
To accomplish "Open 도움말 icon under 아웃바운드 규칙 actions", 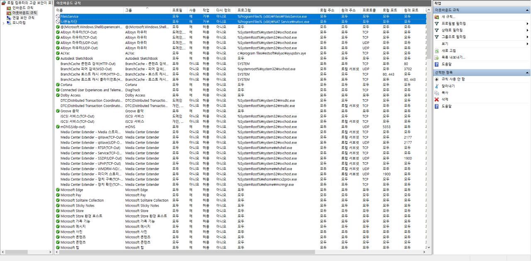I will (436, 64).
